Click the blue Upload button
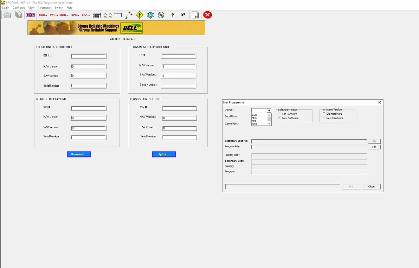 [164, 154]
